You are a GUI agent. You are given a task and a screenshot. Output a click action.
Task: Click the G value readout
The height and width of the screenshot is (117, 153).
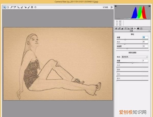[119, 23]
